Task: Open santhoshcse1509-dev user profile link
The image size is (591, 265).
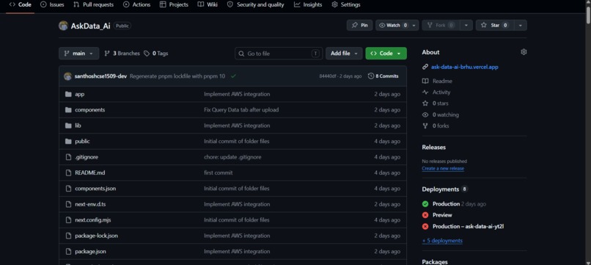Action: point(100,76)
